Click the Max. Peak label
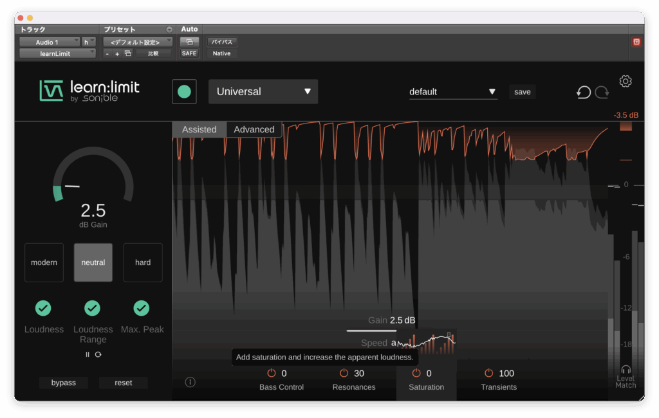 [142, 329]
